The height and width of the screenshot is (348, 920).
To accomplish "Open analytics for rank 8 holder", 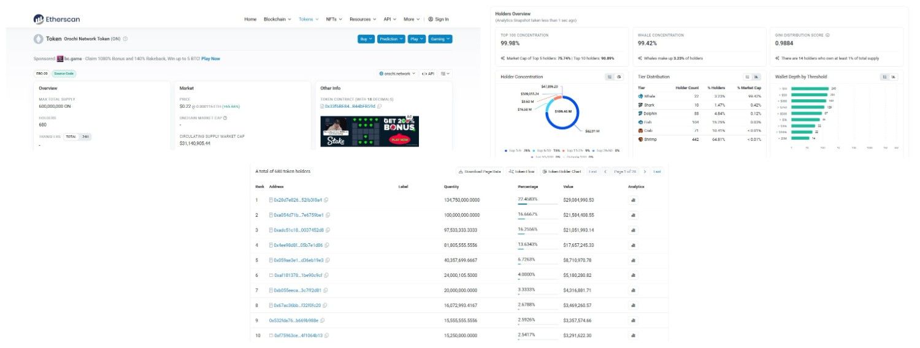I will coord(632,305).
